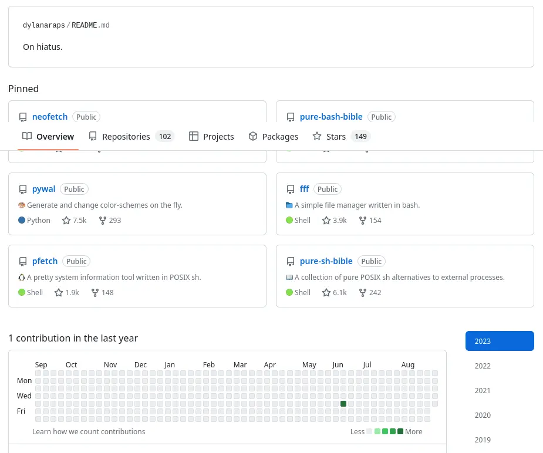This screenshot has height=453, width=543.
Task: Click the Stars tab star icon
Action: point(317,136)
